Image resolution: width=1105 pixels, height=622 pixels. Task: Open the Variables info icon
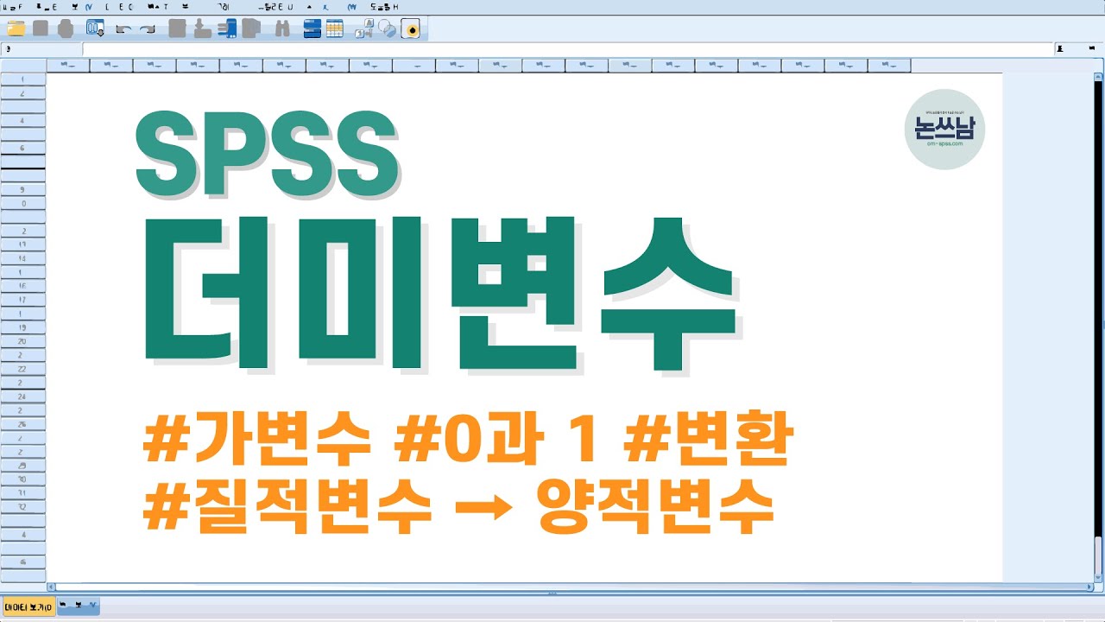point(227,29)
